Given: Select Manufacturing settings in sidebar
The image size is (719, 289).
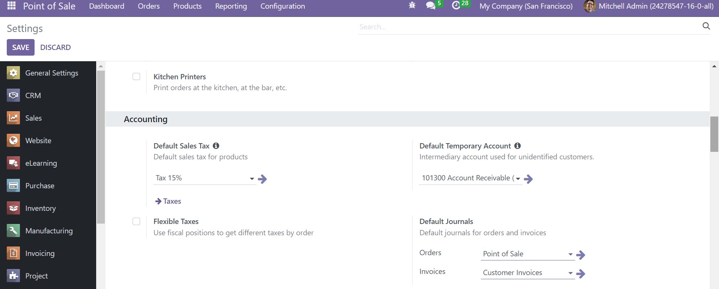Looking at the screenshot, I should (48, 231).
